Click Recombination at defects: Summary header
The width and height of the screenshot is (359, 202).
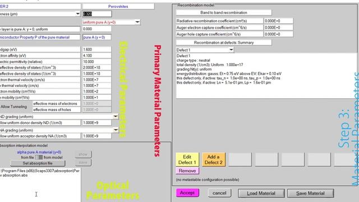point(224,43)
